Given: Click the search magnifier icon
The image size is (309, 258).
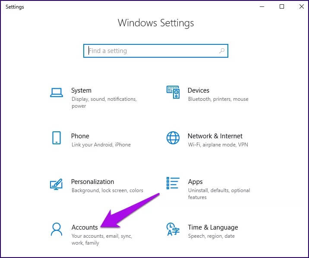Looking at the screenshot, I should click(x=222, y=51).
